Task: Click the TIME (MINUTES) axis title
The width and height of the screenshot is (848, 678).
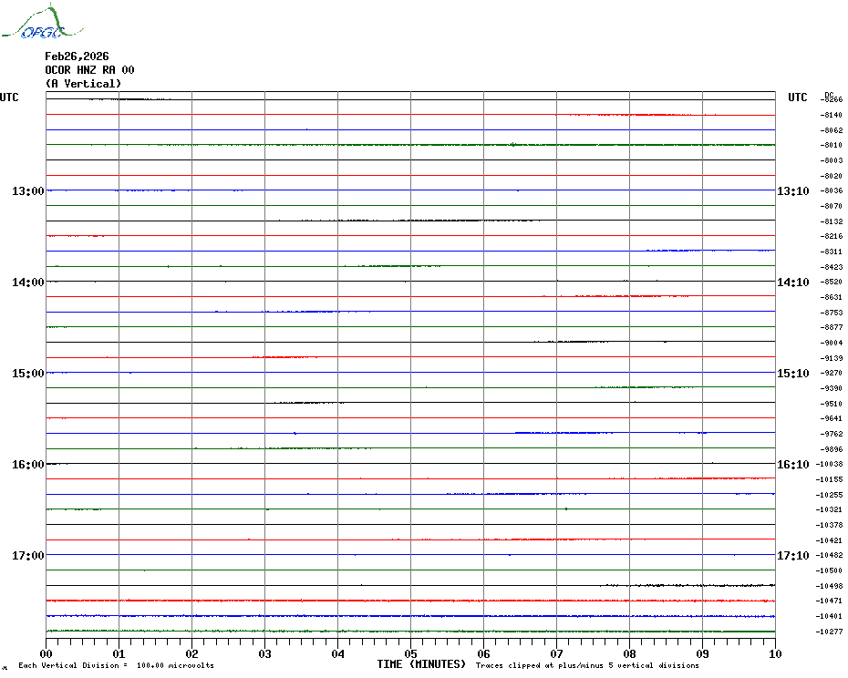Action: [x=421, y=664]
